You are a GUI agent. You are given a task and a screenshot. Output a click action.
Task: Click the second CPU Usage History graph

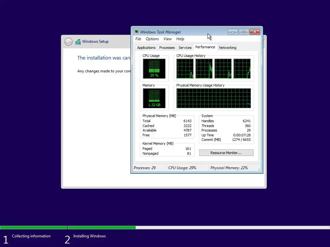204,69
